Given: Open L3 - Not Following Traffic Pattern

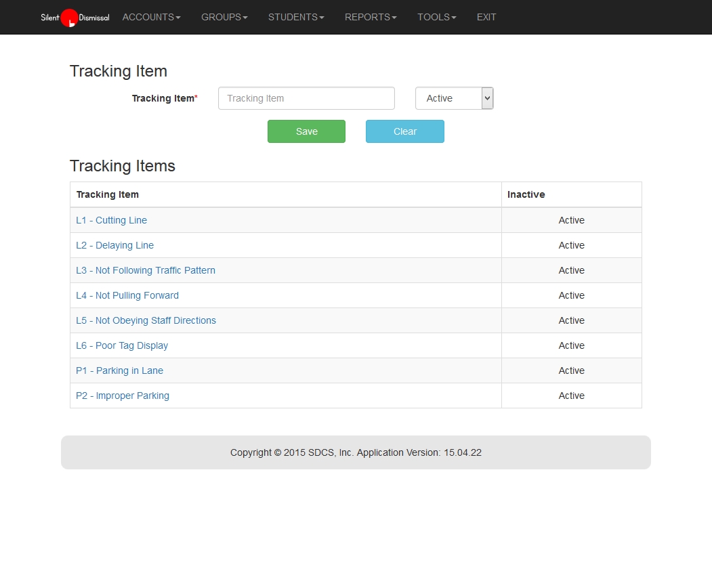Looking at the screenshot, I should pos(146,270).
